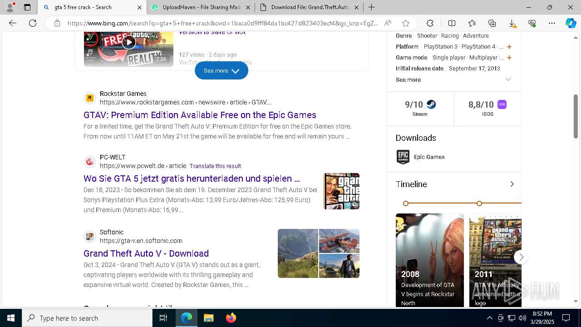The width and height of the screenshot is (581, 327).
Task: Click the Epic Games logo under Downloads
Action: (403, 157)
